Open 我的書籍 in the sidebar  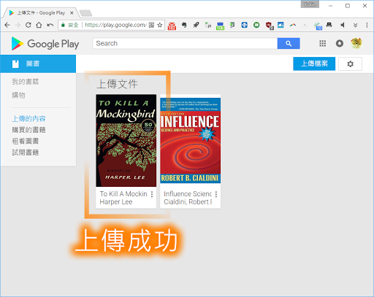26,82
